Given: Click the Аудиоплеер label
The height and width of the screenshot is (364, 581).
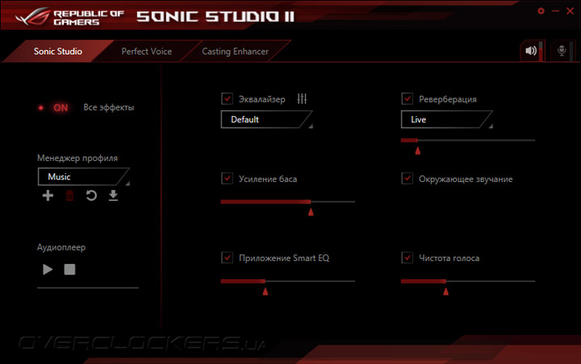Looking at the screenshot, I should [61, 247].
